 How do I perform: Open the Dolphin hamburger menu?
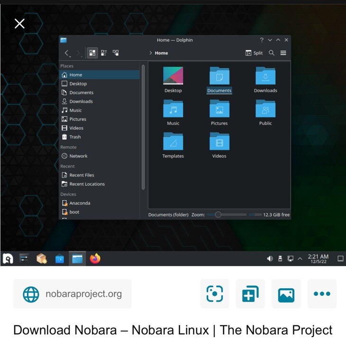tap(283, 53)
